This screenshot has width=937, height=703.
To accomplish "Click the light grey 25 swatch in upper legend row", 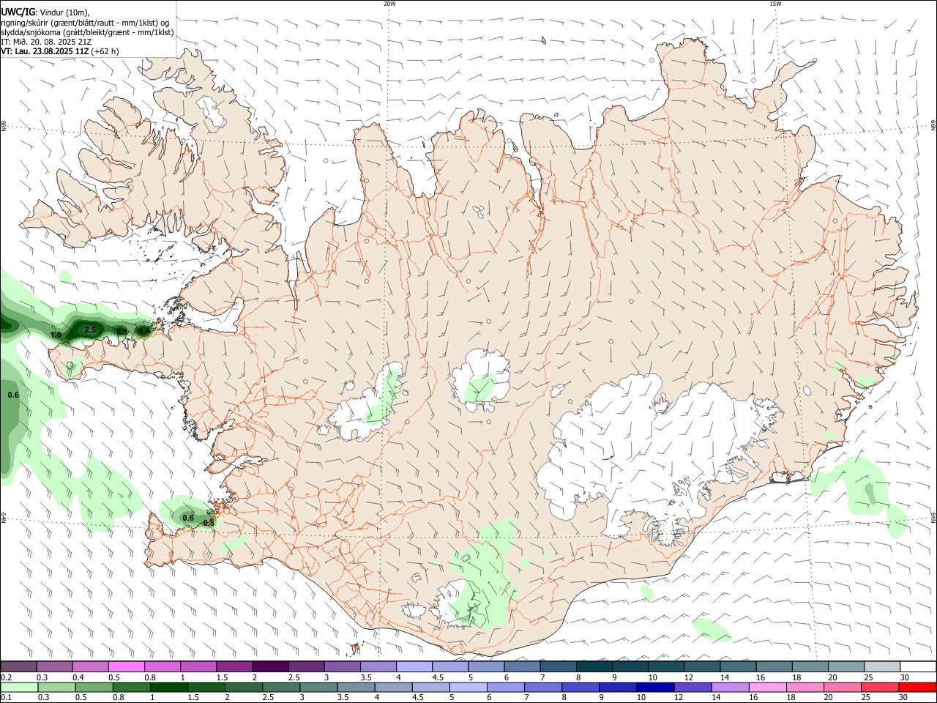I will (x=882, y=667).
